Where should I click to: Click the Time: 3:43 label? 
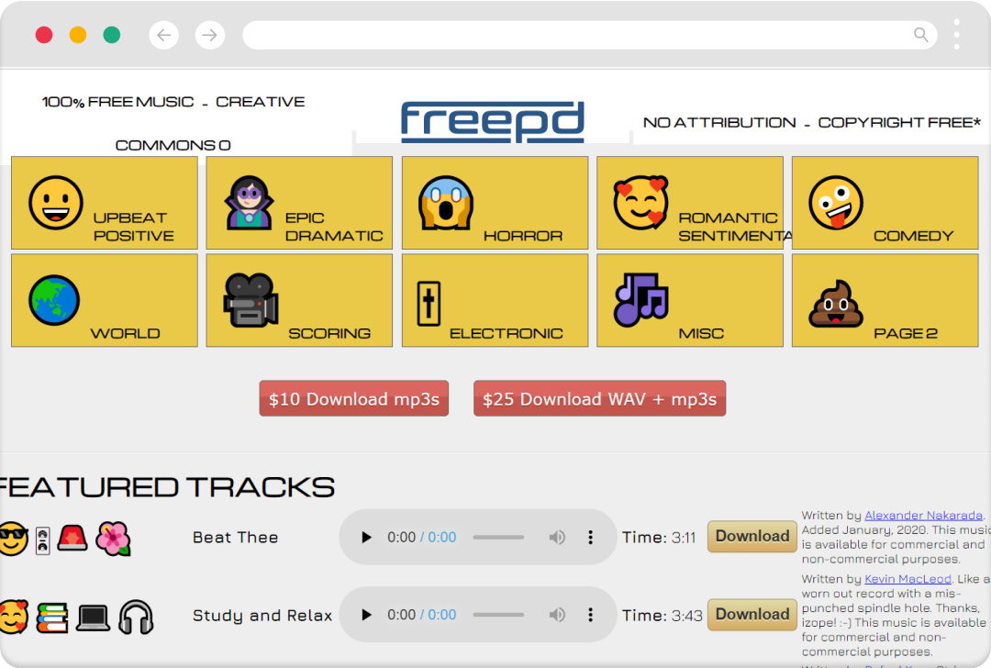(662, 615)
